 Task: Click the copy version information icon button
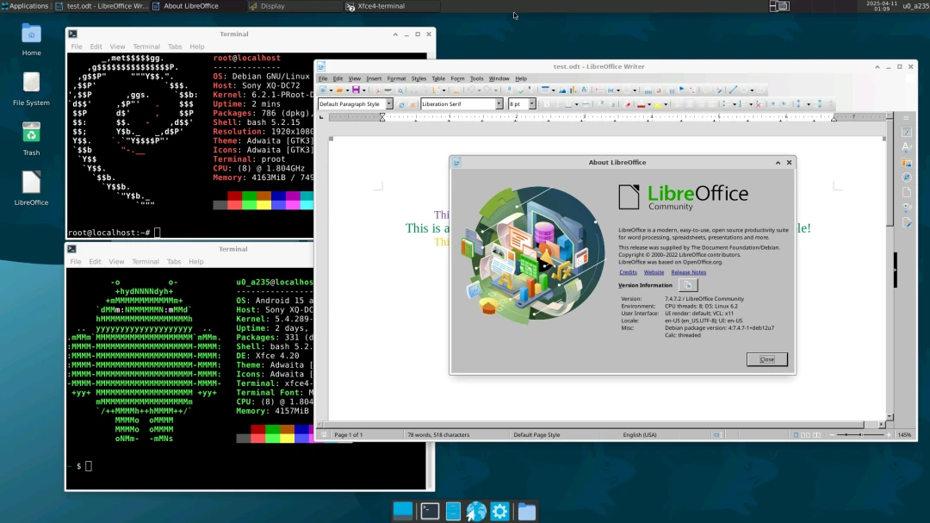pyautogui.click(x=688, y=285)
